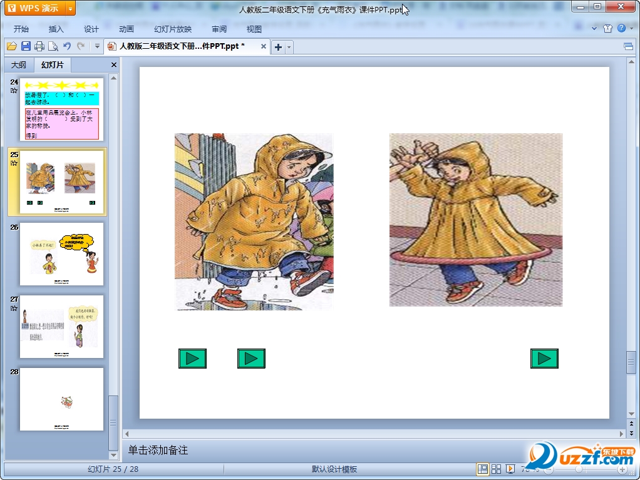Select the inflated raincoat boy picture
The height and width of the screenshot is (480, 640).
[x=476, y=220]
